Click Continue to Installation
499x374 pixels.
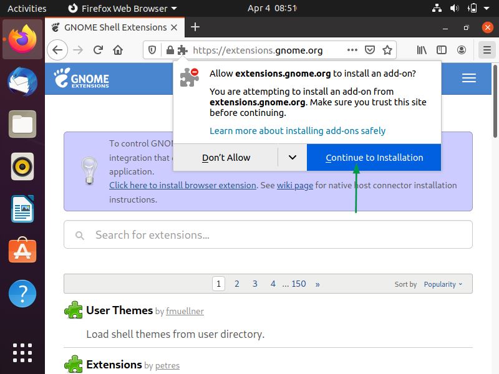374,158
